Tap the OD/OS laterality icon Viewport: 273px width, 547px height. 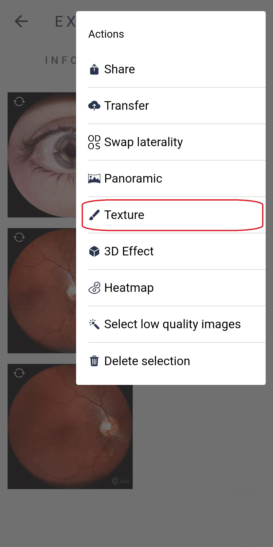94,142
